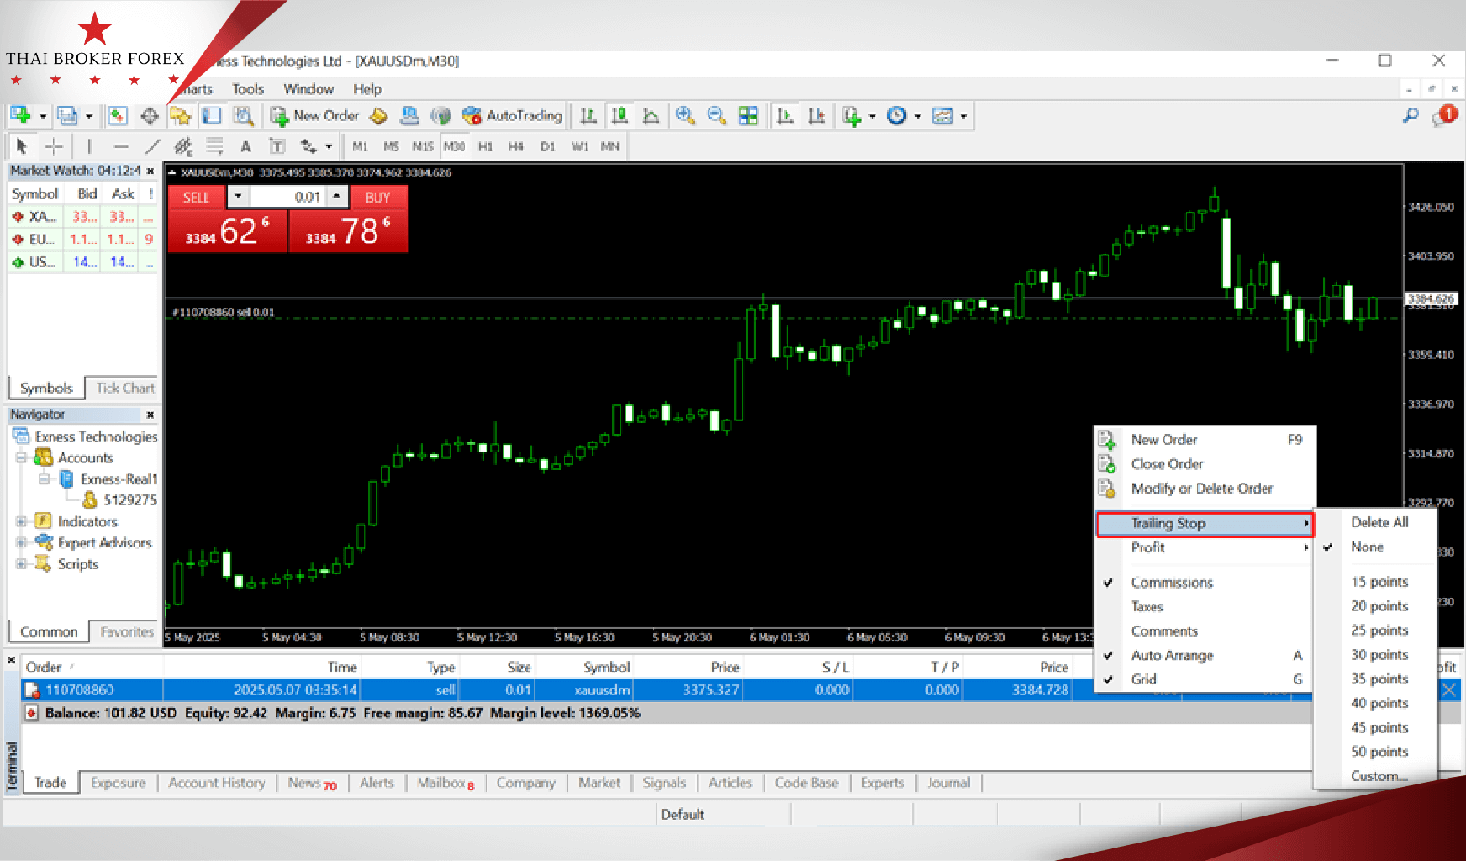Image resolution: width=1466 pixels, height=861 pixels.
Task: Choose Modify or Delete Order menu entry
Action: pos(1205,489)
